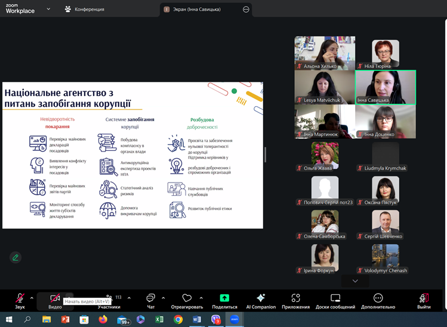Unmute microphone with the Звук button
Viewport: 447px width, 327px height.
[x=20, y=299]
